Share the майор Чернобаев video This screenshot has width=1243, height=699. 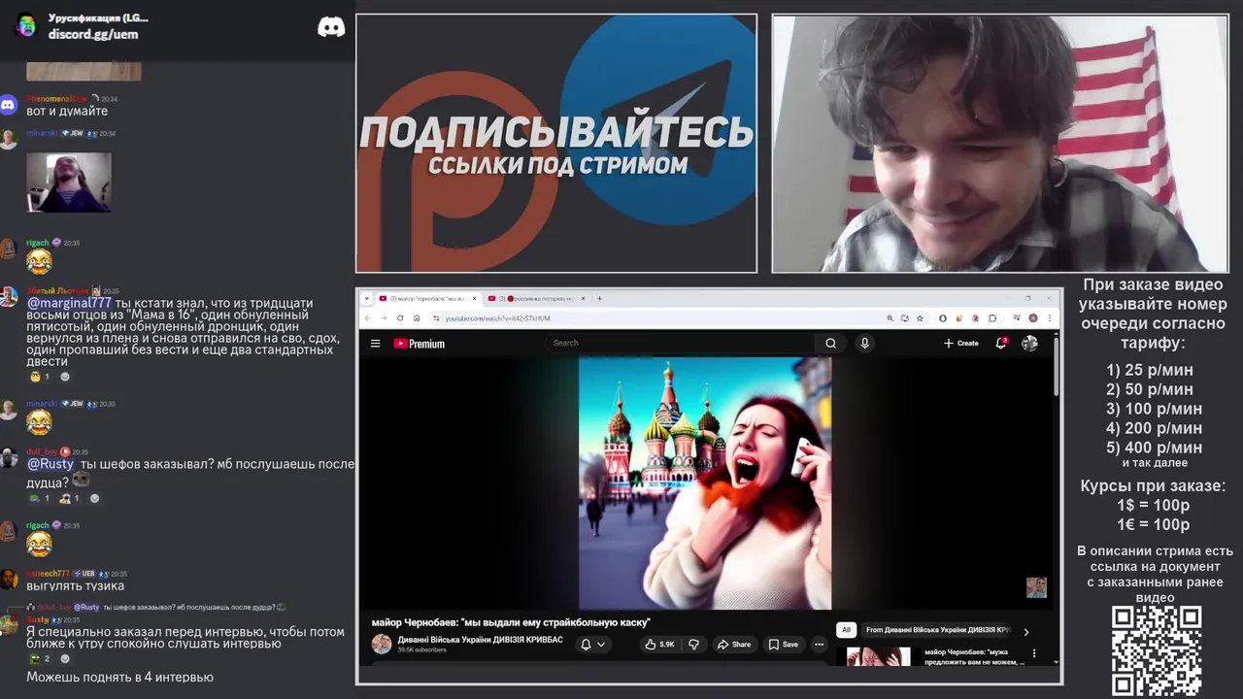[x=734, y=644]
